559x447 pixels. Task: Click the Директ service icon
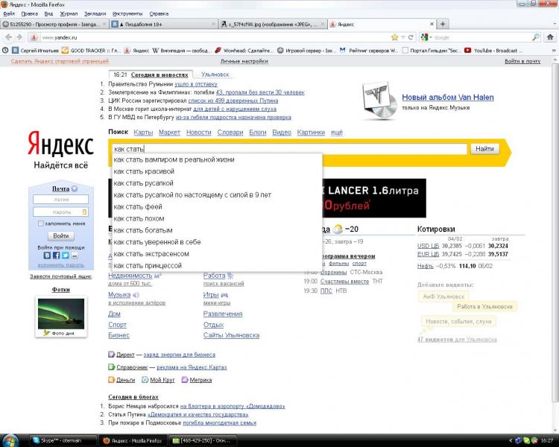[x=112, y=355]
